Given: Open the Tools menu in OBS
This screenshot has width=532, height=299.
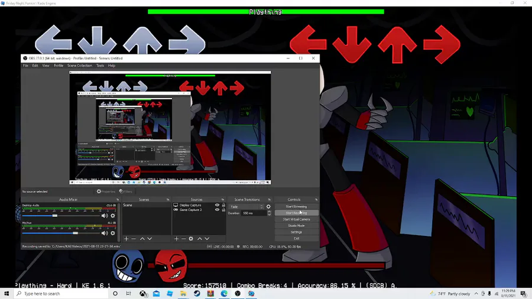Looking at the screenshot, I should pos(100,66).
